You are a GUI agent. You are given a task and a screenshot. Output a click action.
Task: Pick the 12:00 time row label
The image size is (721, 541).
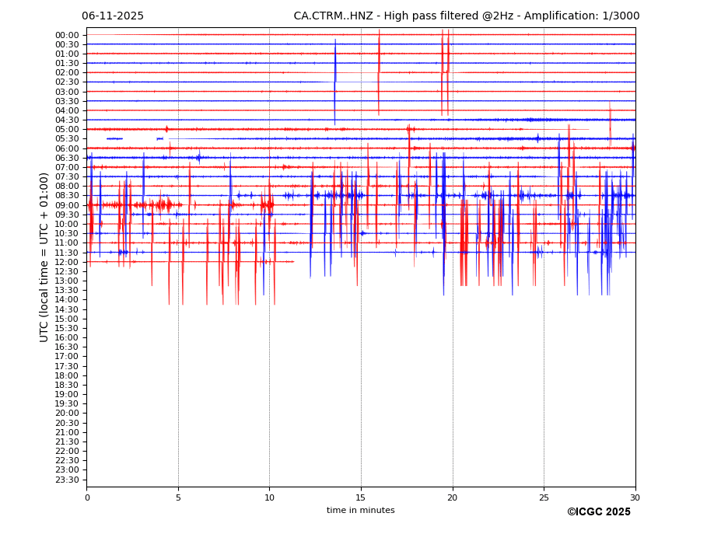point(67,262)
